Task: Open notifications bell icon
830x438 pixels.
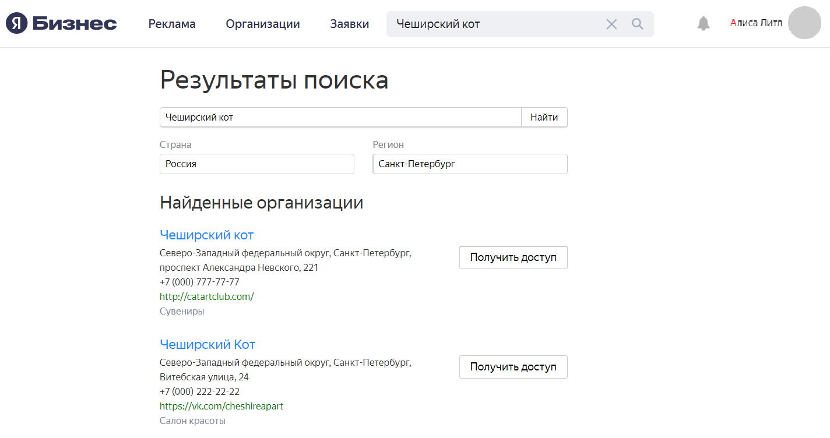Action: pos(704,23)
